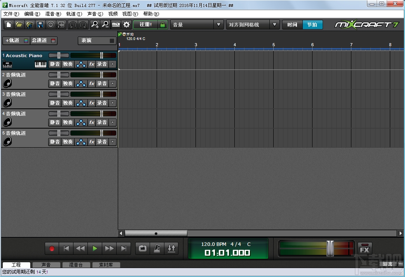Select the fx icon on track 2
405x277 pixels.
point(91,83)
